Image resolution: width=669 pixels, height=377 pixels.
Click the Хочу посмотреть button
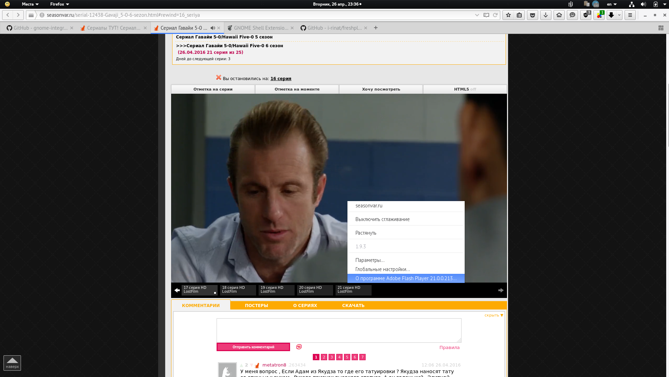[x=381, y=89]
